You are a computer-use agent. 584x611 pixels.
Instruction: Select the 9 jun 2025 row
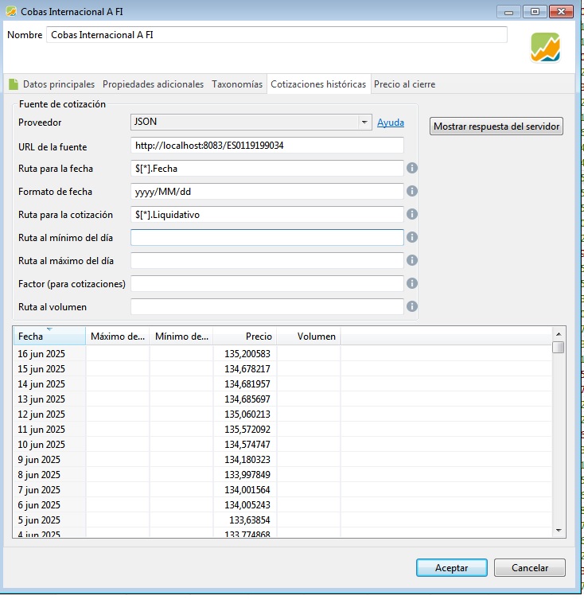pyautogui.click(x=282, y=459)
